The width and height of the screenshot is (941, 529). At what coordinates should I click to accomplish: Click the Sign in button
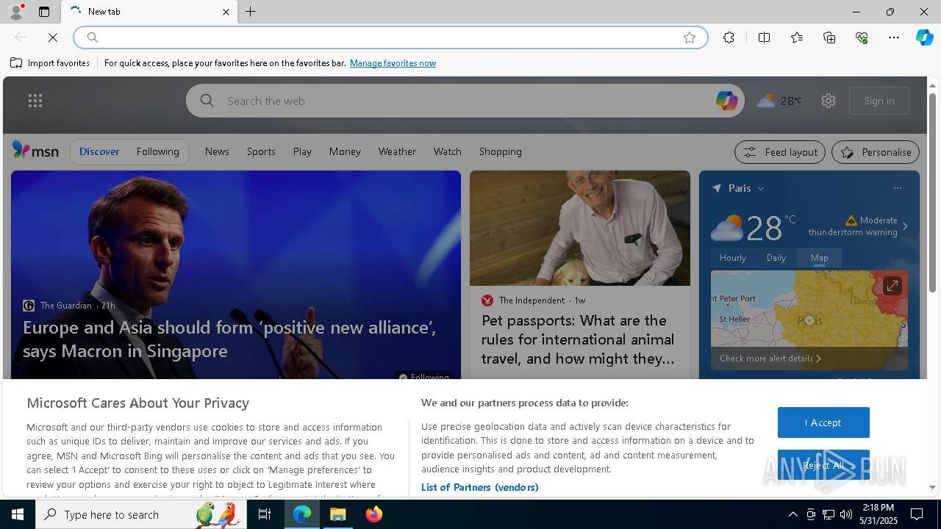879,101
